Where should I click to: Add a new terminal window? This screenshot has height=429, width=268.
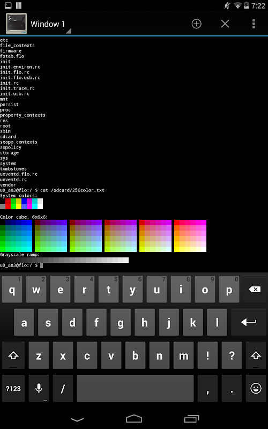[196, 24]
